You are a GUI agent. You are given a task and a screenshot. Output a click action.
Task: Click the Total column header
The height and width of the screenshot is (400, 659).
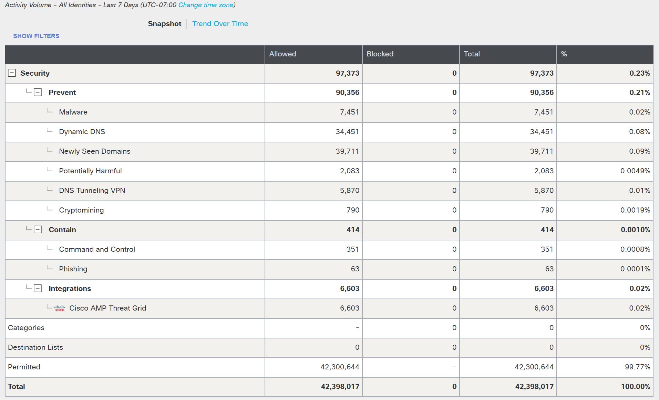point(472,54)
